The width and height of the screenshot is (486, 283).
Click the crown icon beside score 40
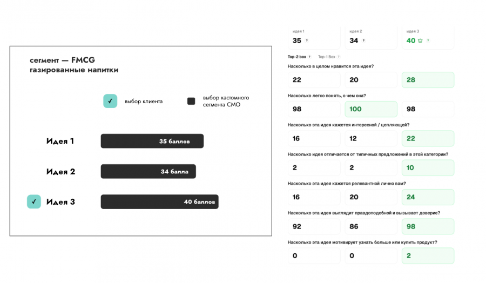click(421, 41)
